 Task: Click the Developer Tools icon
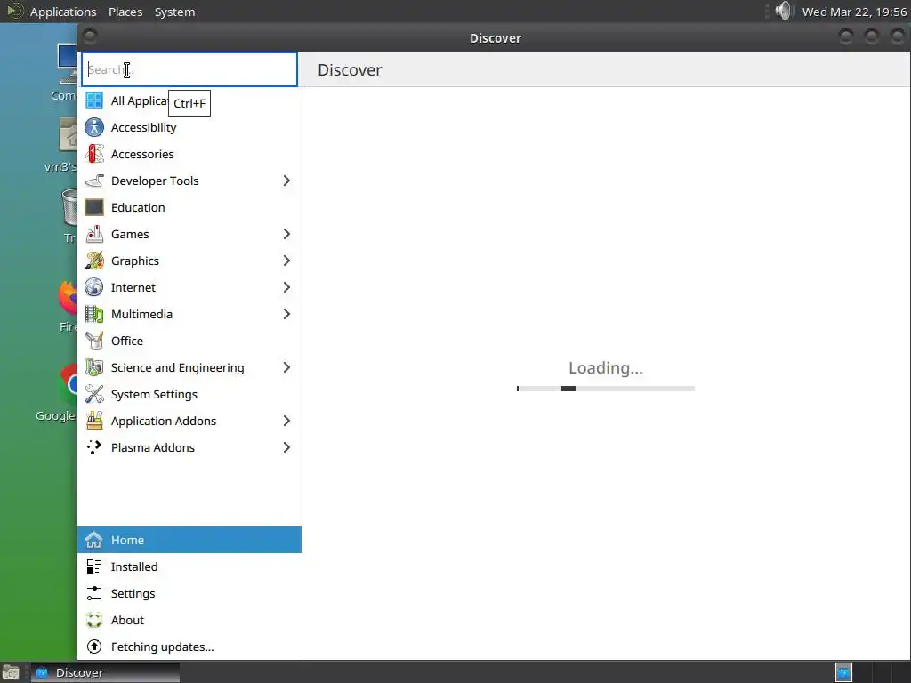pos(94,181)
